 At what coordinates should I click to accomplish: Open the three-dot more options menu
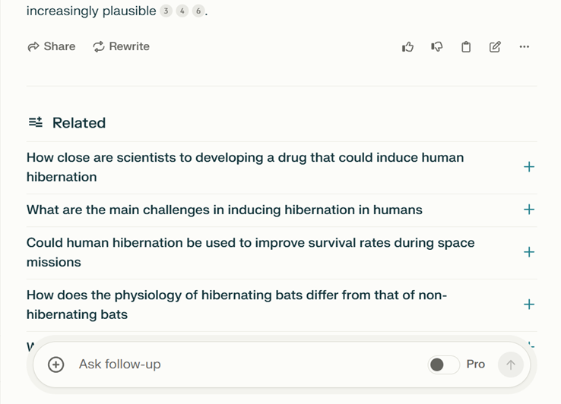click(x=525, y=47)
